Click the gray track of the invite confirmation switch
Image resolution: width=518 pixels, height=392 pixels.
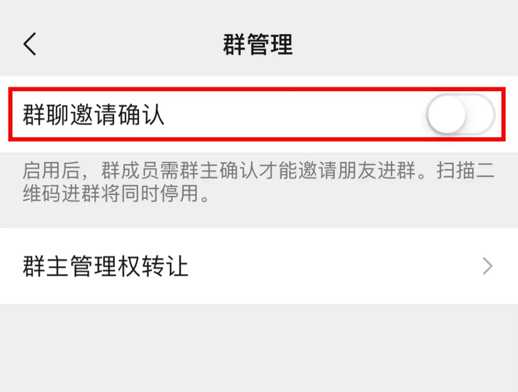pos(481,114)
